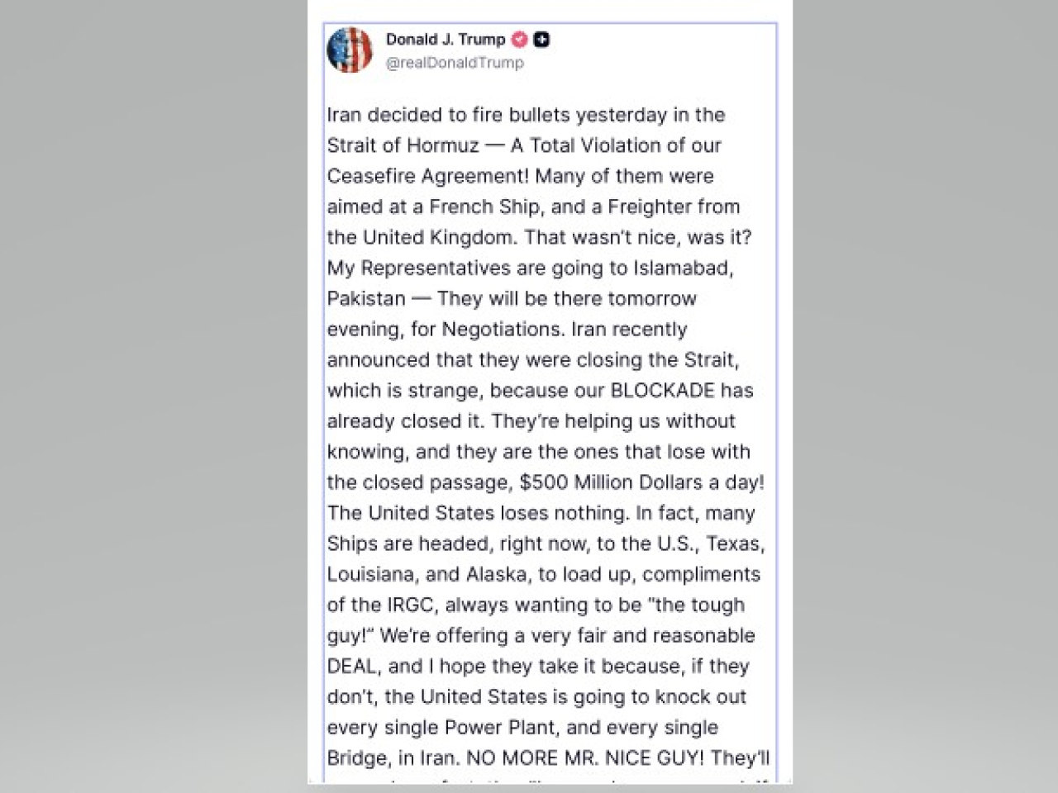The image size is (1058, 793).
Task: Click the word DEAL in capitals
Action: tap(351, 666)
